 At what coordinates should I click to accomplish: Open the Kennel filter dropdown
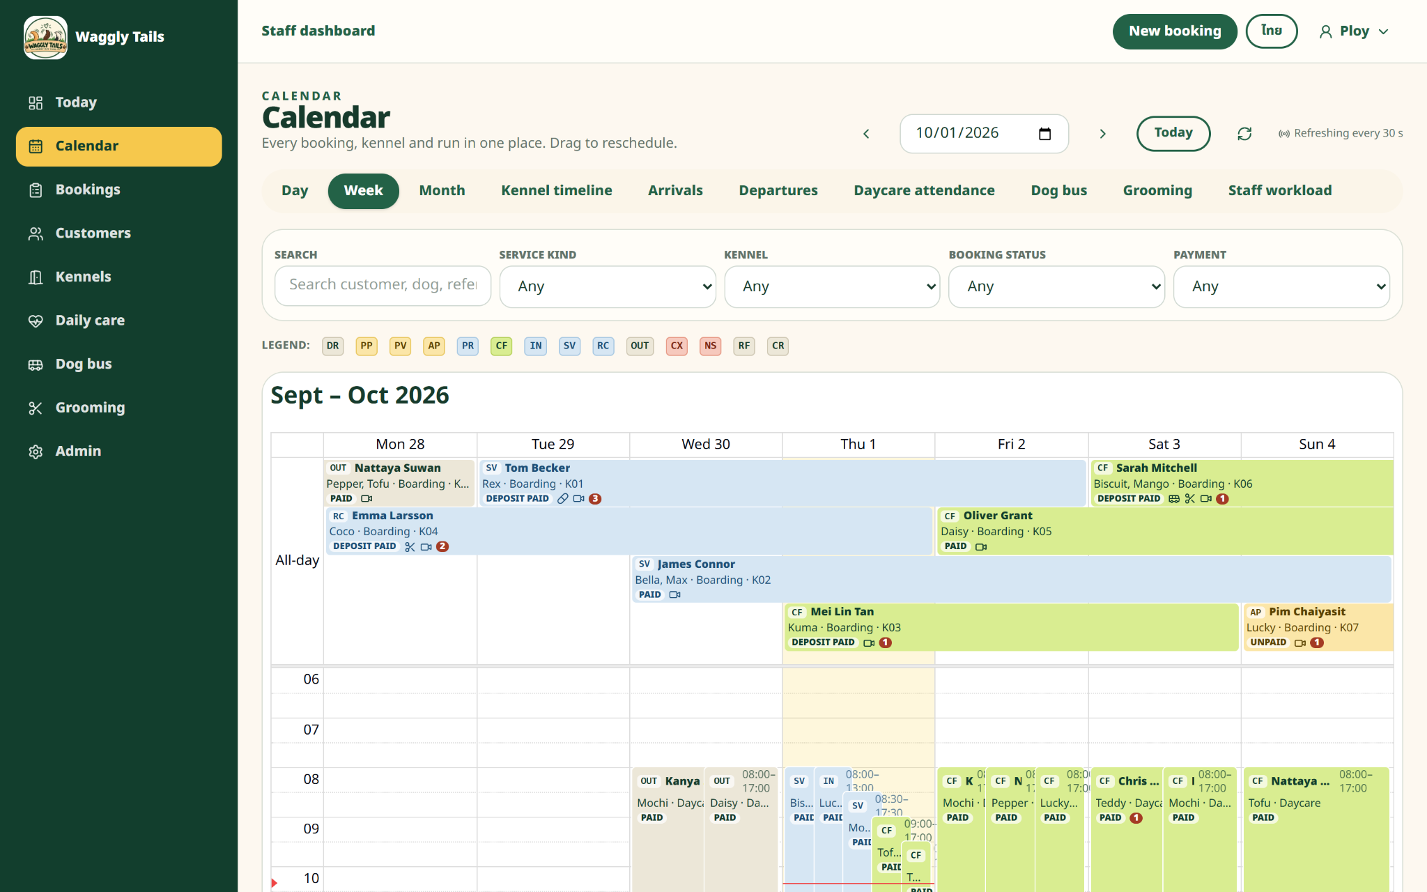tap(832, 286)
